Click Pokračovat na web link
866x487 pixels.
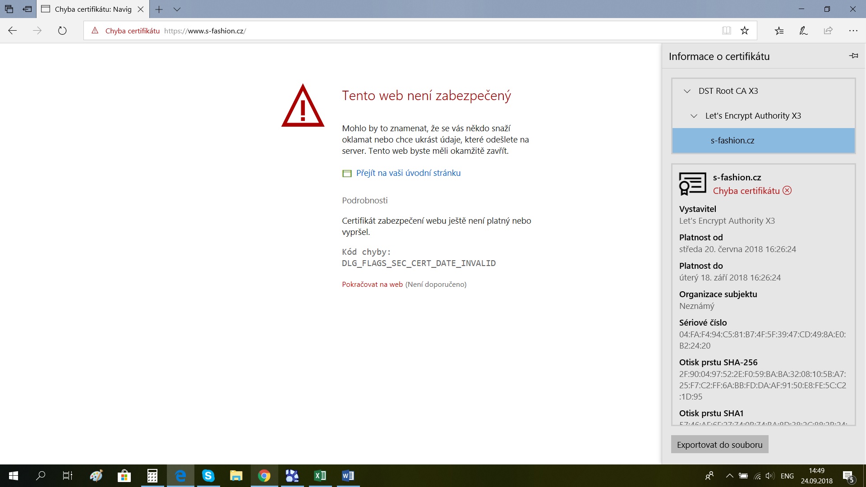[x=372, y=285]
